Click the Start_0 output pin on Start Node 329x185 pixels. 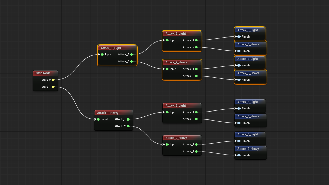coord(53,80)
